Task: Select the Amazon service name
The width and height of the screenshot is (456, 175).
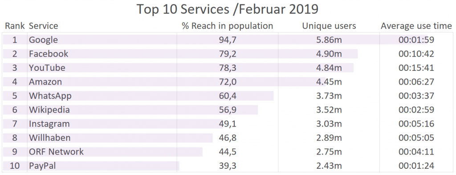Action: pyautogui.click(x=45, y=81)
